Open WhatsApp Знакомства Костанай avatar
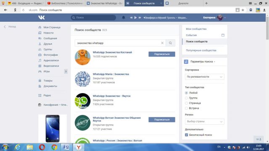 [82, 57]
